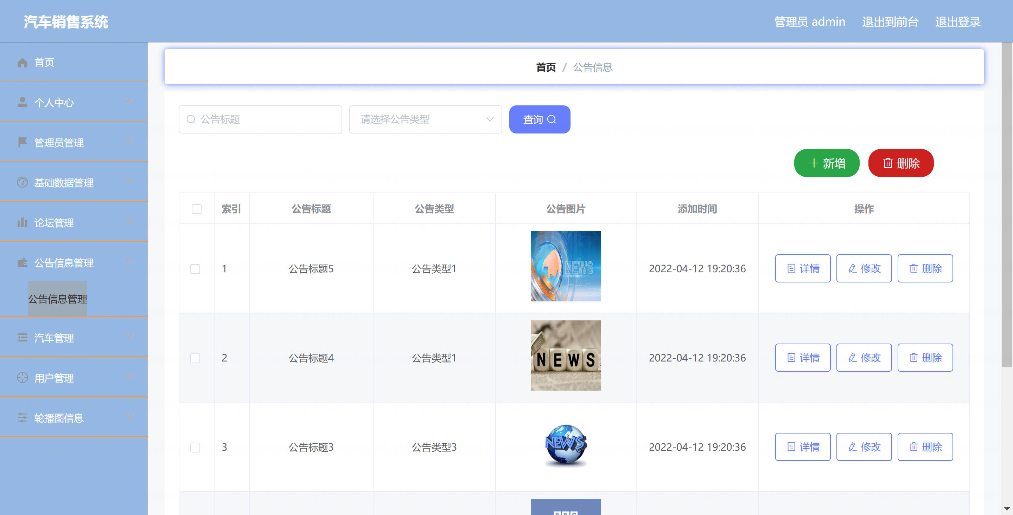Click the 公告图片 column header
This screenshot has width=1013, height=515.
click(x=566, y=209)
